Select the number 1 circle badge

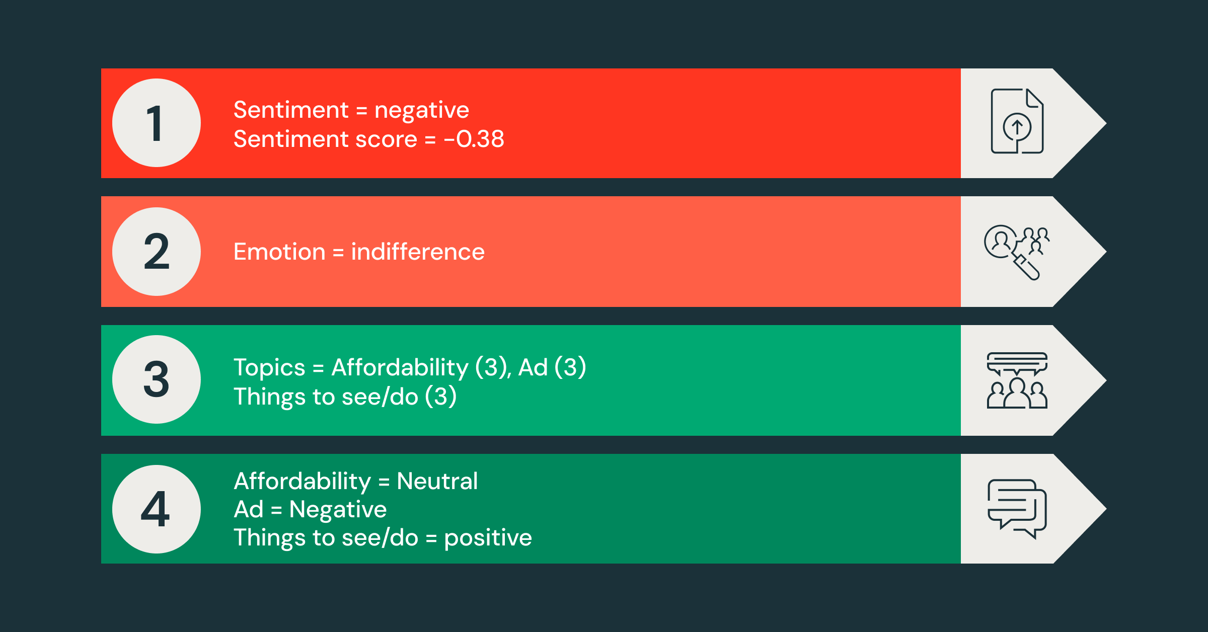[156, 123]
